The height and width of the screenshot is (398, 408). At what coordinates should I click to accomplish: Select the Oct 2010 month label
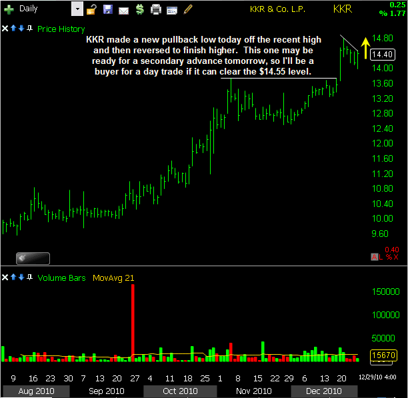tap(180, 391)
